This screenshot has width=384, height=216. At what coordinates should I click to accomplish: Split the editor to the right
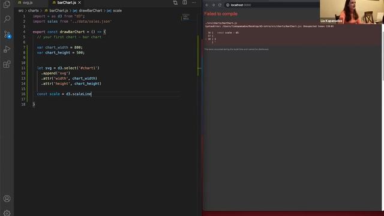coord(185,2)
